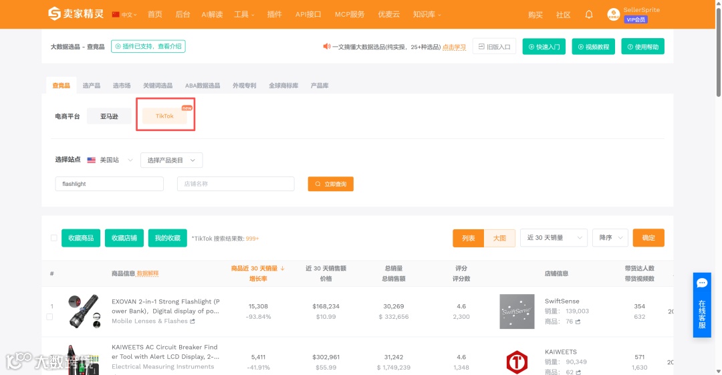Switch to the 查竞品 tab

(x=62, y=86)
